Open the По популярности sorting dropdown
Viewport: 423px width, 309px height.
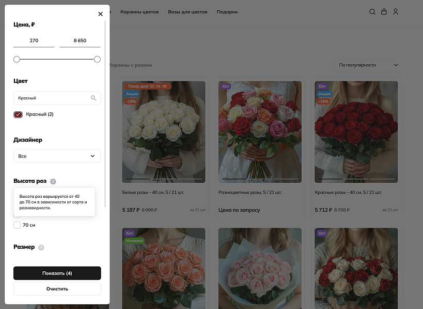(367, 65)
